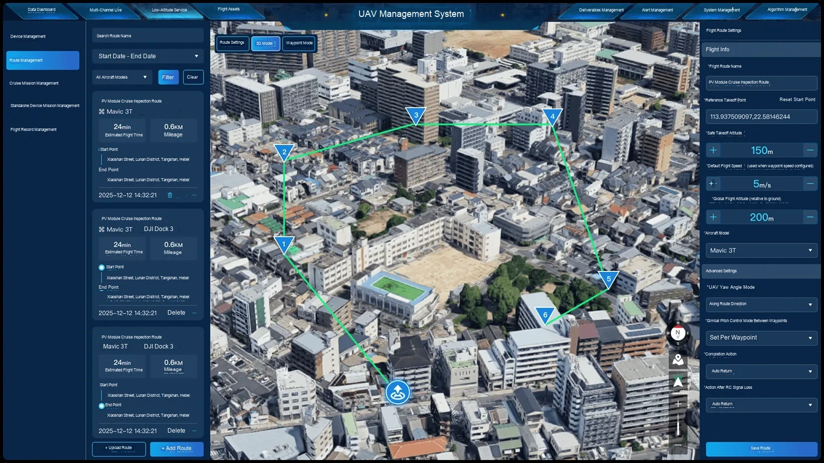Open Standalone Device Mission Management
Screen dimensions: 824x463
[45, 106]
